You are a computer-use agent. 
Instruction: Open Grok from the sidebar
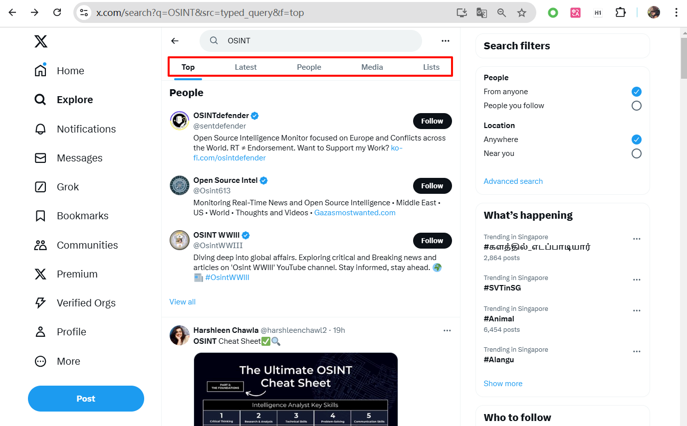tap(40, 187)
